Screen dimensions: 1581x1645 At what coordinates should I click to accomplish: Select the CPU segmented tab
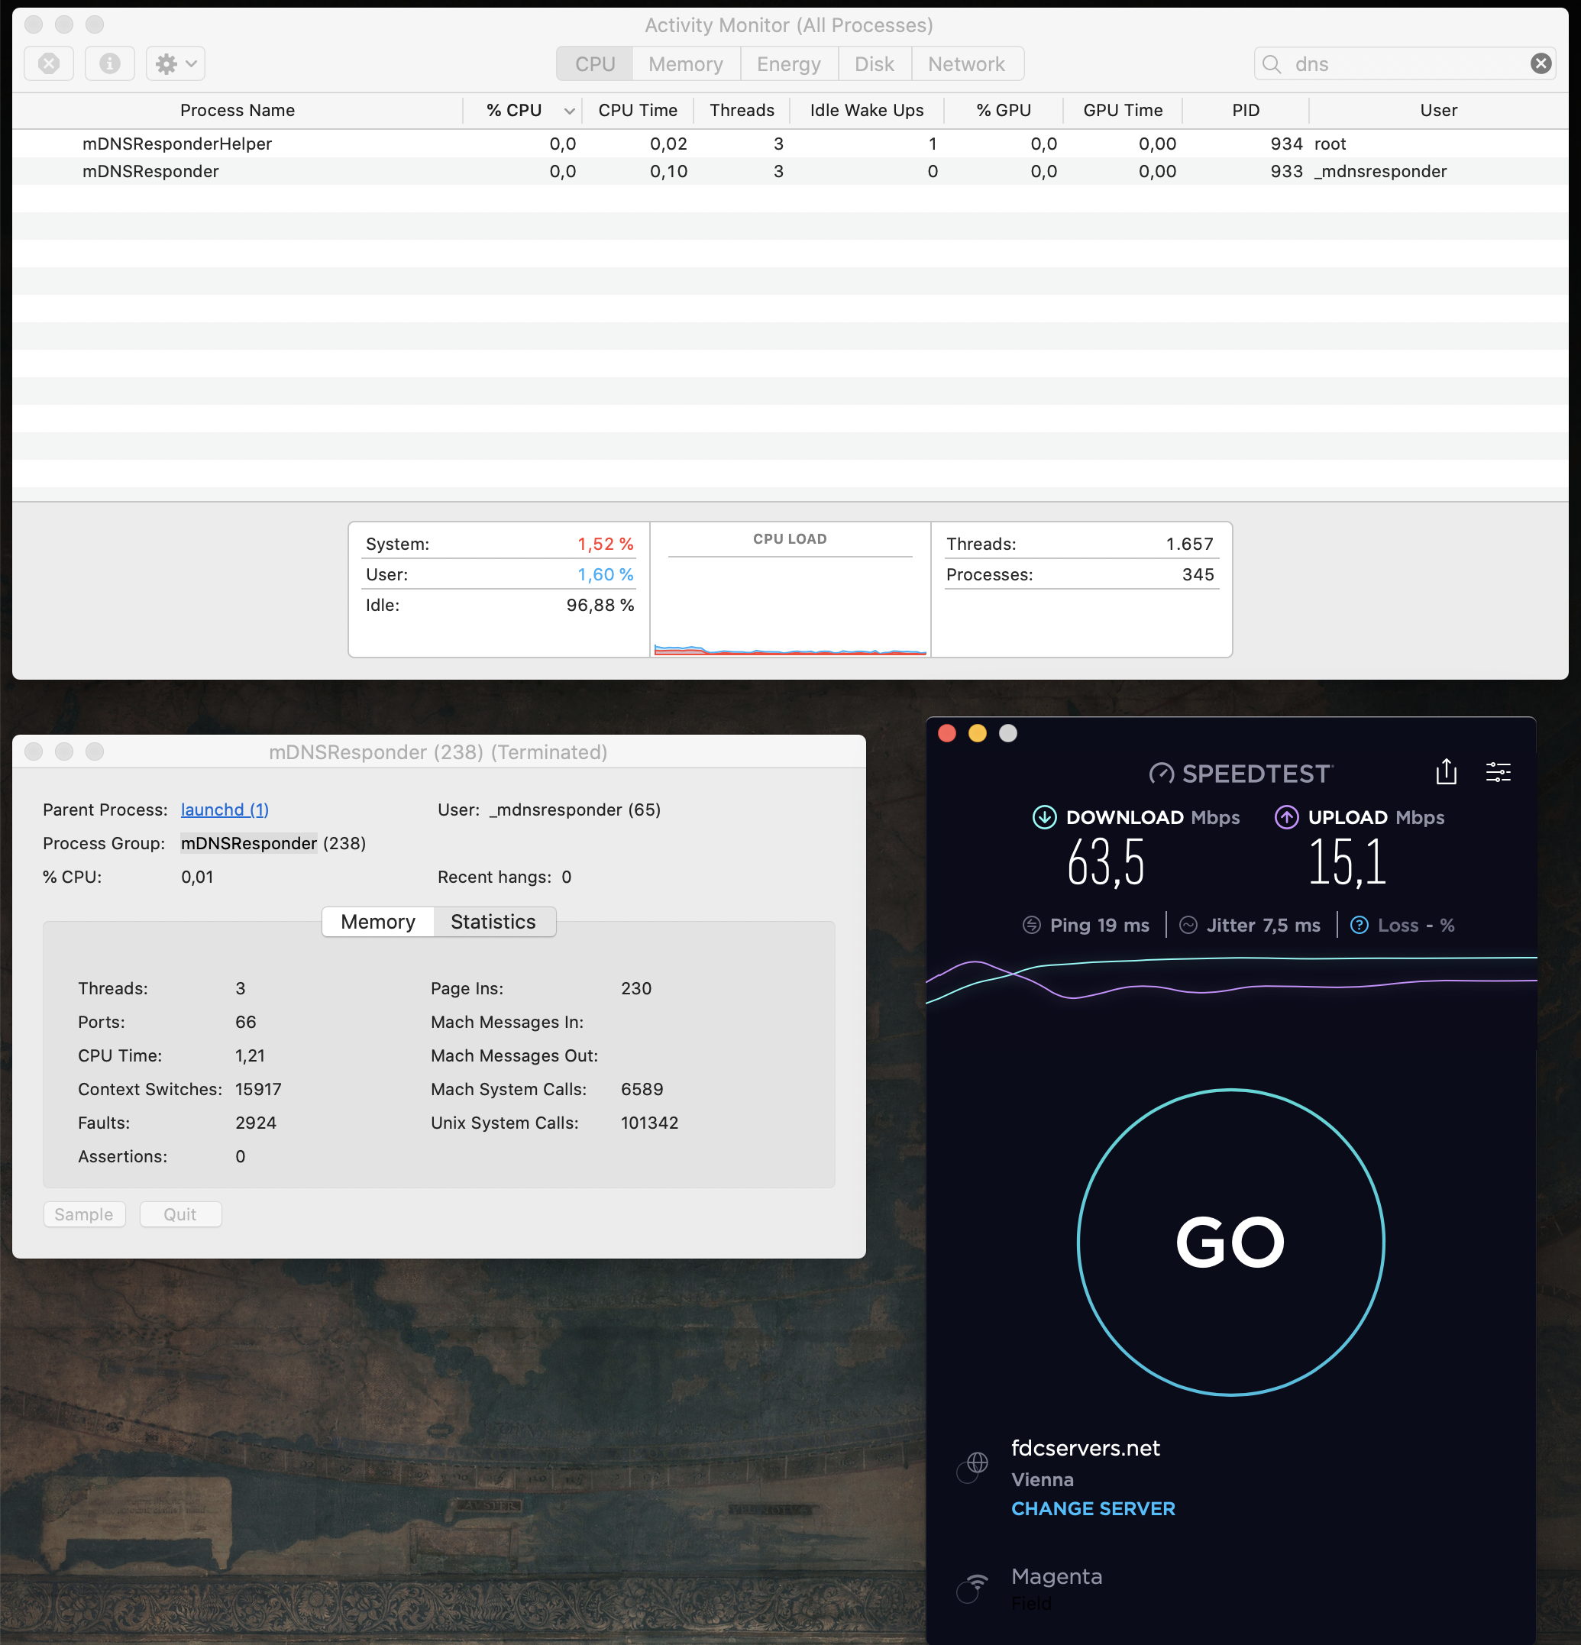[x=595, y=64]
